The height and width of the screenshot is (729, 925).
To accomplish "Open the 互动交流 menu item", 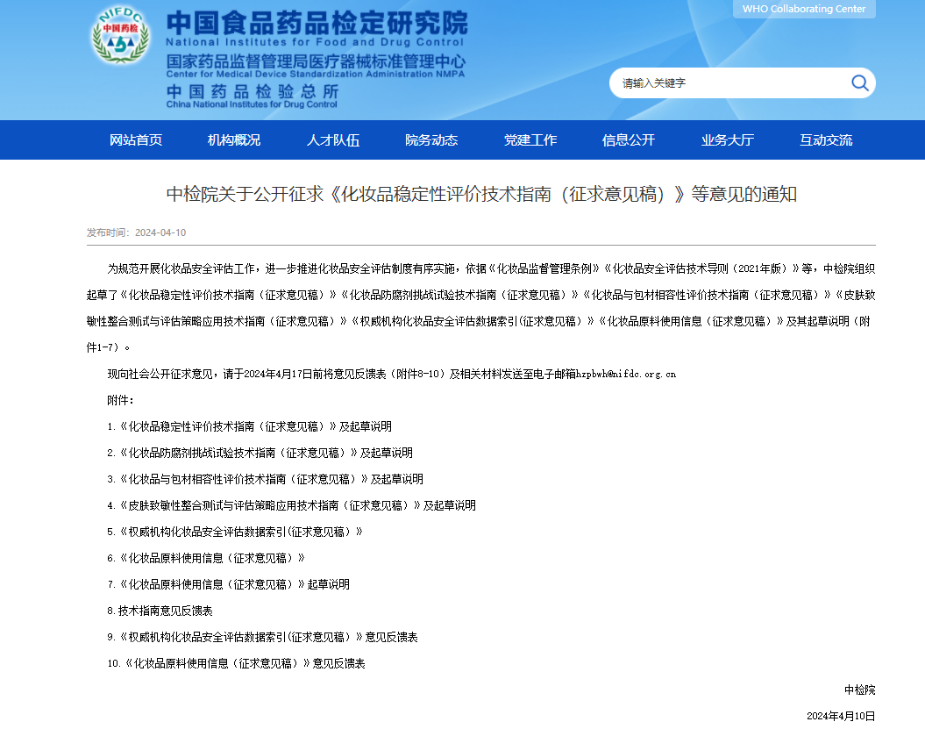I will point(826,139).
